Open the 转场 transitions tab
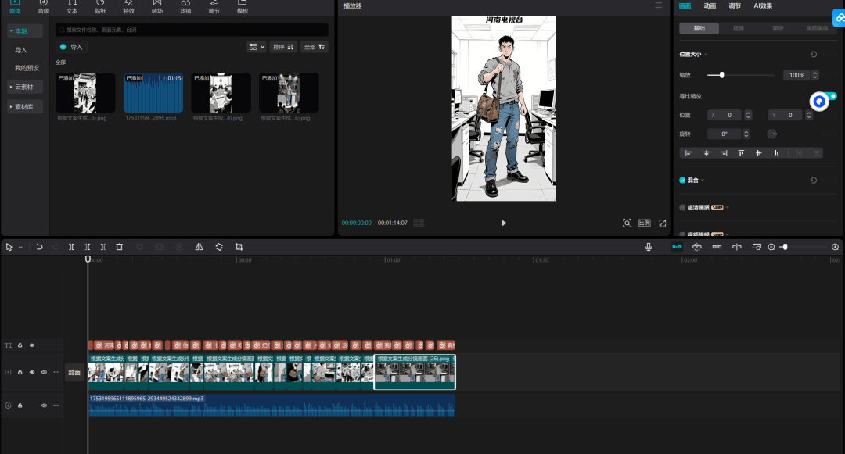 (157, 6)
